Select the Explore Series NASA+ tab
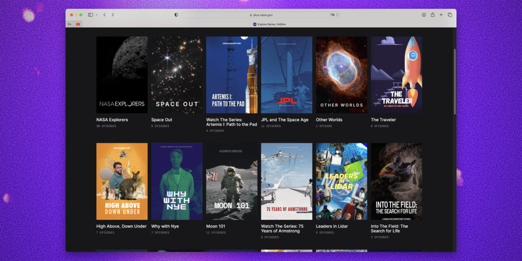Screen dimensions: 522x261 [269, 24]
